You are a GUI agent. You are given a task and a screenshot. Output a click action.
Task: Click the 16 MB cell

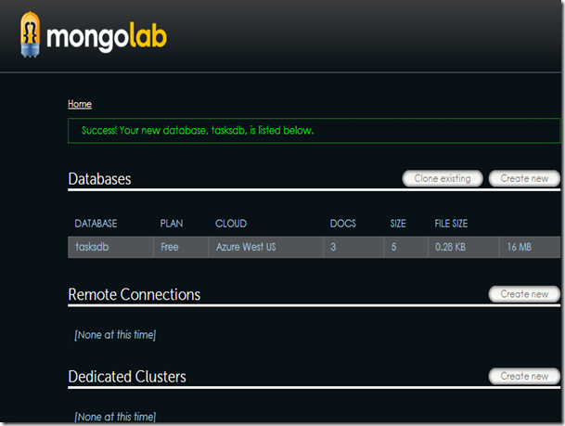[x=530, y=247]
